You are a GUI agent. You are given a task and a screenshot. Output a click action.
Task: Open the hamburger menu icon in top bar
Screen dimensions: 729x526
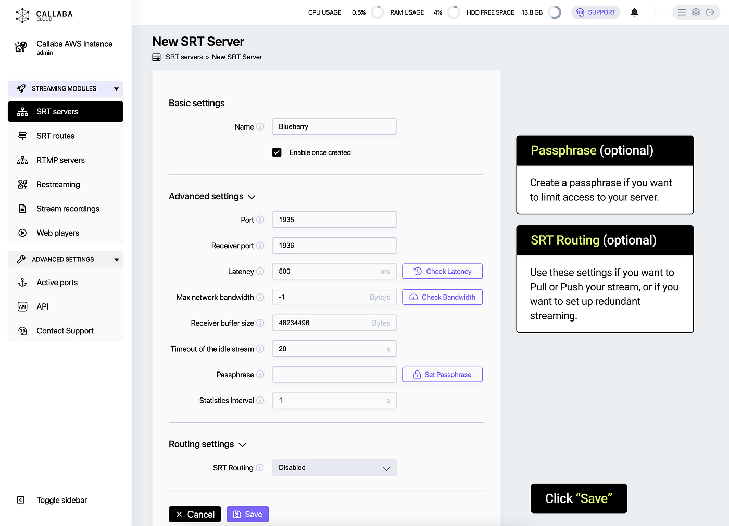(x=682, y=12)
